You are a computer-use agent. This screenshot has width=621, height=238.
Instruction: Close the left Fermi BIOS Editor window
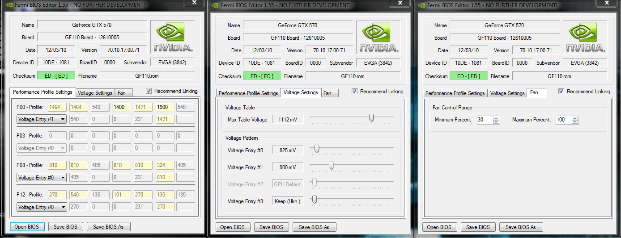coord(194,3)
